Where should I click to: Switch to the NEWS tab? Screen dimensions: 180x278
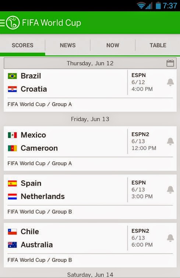(68, 45)
